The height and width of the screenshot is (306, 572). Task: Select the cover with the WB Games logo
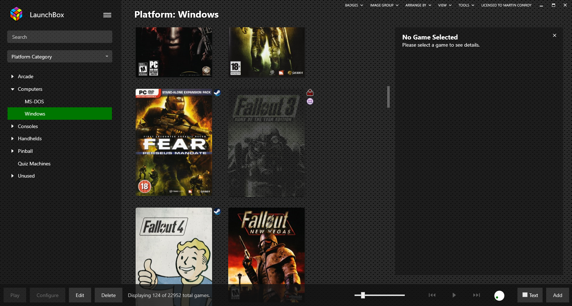click(x=174, y=52)
